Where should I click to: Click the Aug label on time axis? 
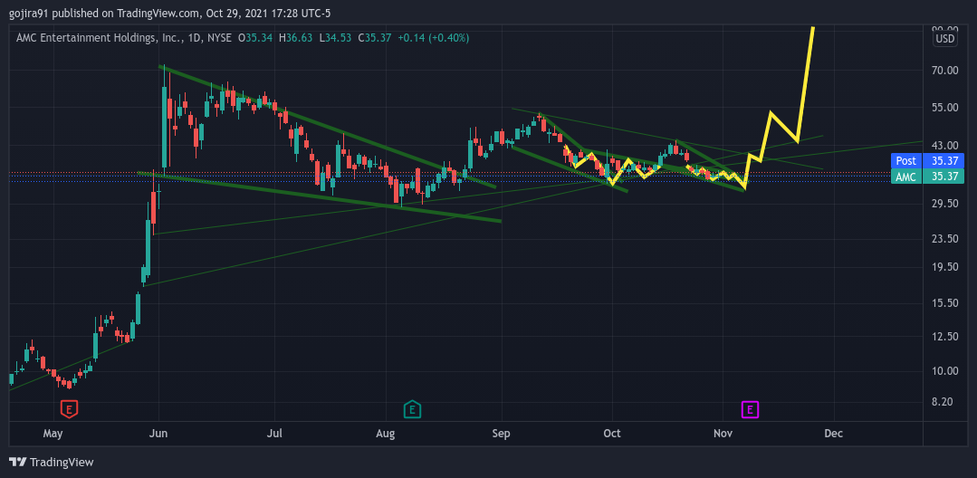387,433
